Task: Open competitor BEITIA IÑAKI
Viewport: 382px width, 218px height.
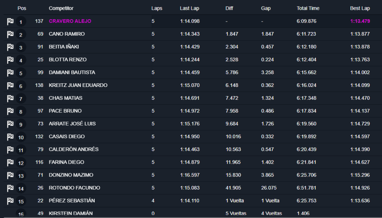Action: pyautogui.click(x=64, y=47)
